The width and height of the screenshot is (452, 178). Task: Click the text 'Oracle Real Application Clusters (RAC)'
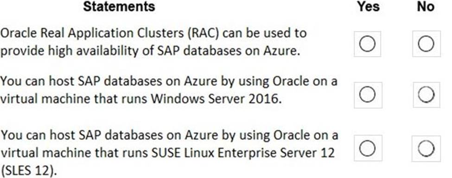click(x=109, y=34)
